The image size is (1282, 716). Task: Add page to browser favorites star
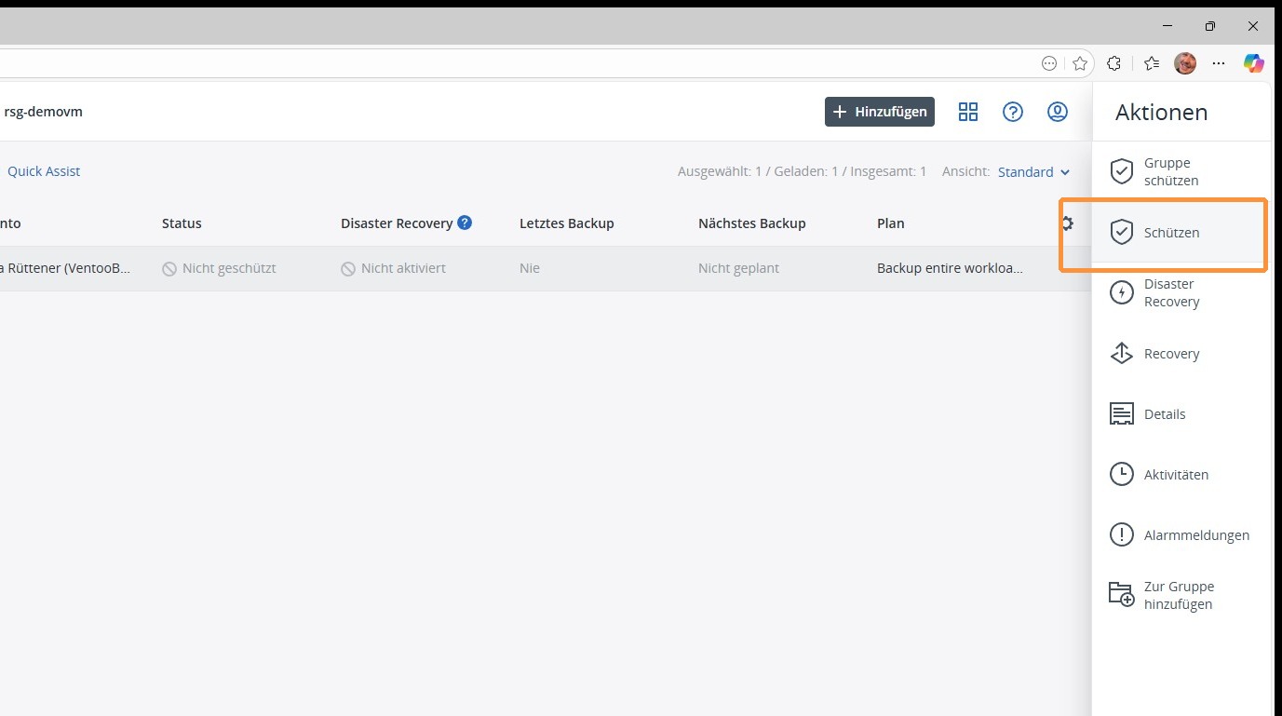[1079, 63]
